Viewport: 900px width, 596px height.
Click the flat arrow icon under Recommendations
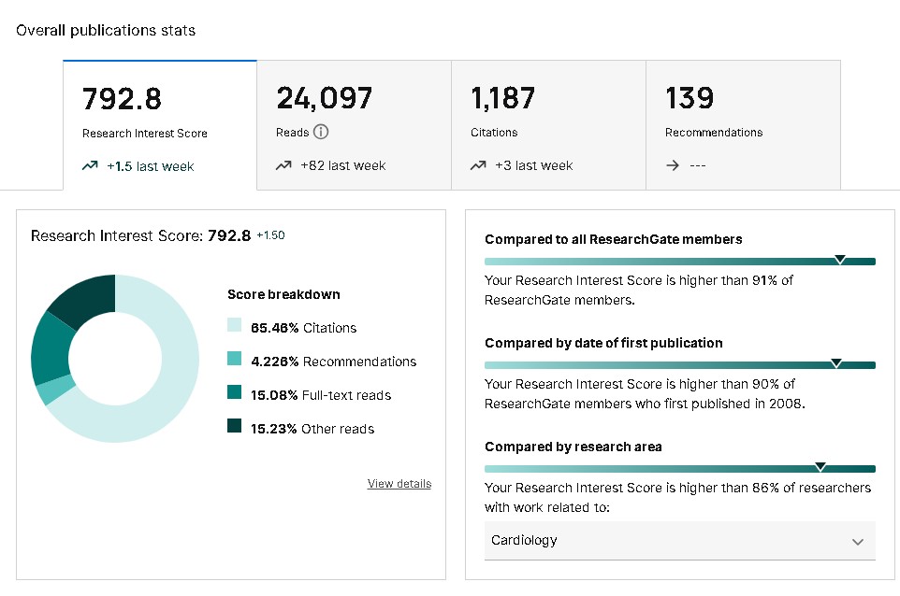click(x=673, y=166)
